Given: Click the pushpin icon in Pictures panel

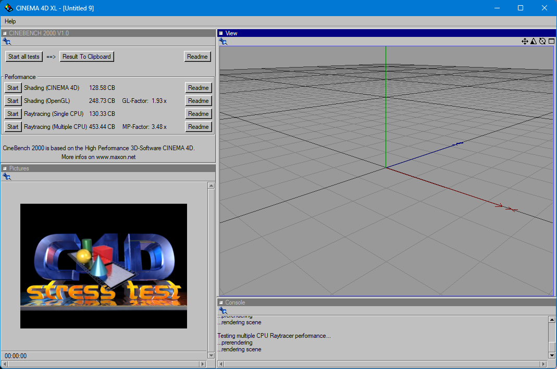Looking at the screenshot, I should coord(6,177).
